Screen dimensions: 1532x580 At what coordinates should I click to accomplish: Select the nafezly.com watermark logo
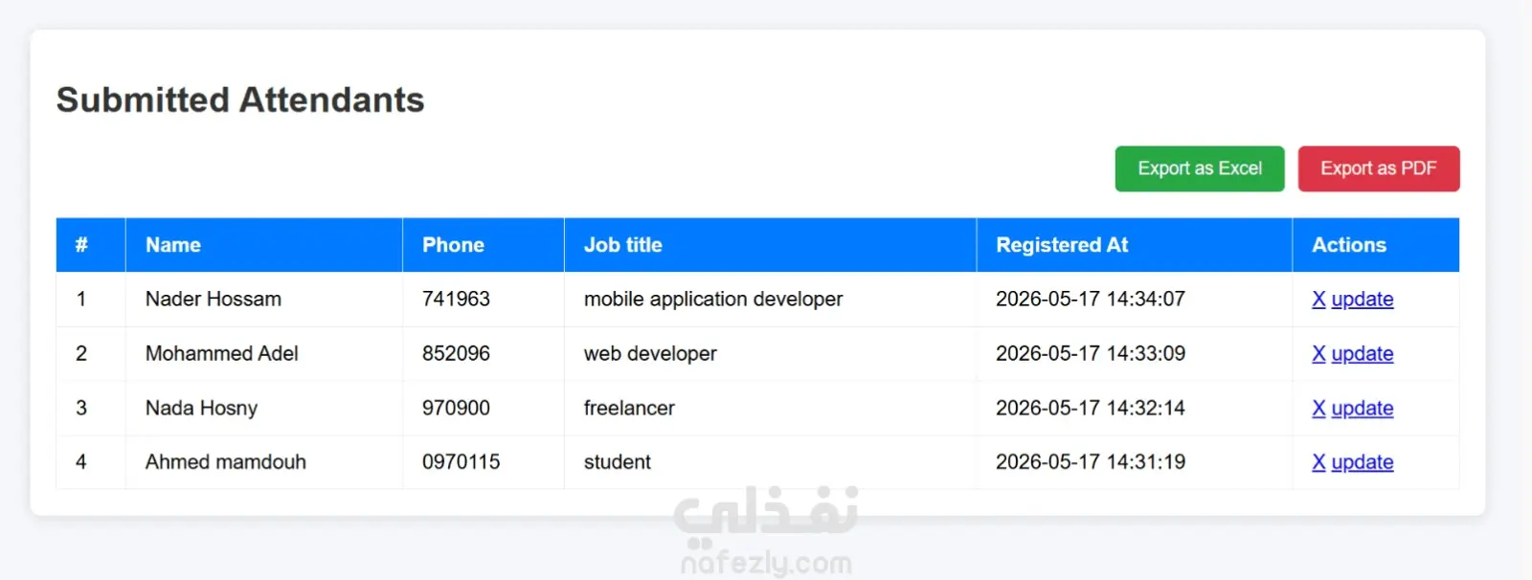766,532
